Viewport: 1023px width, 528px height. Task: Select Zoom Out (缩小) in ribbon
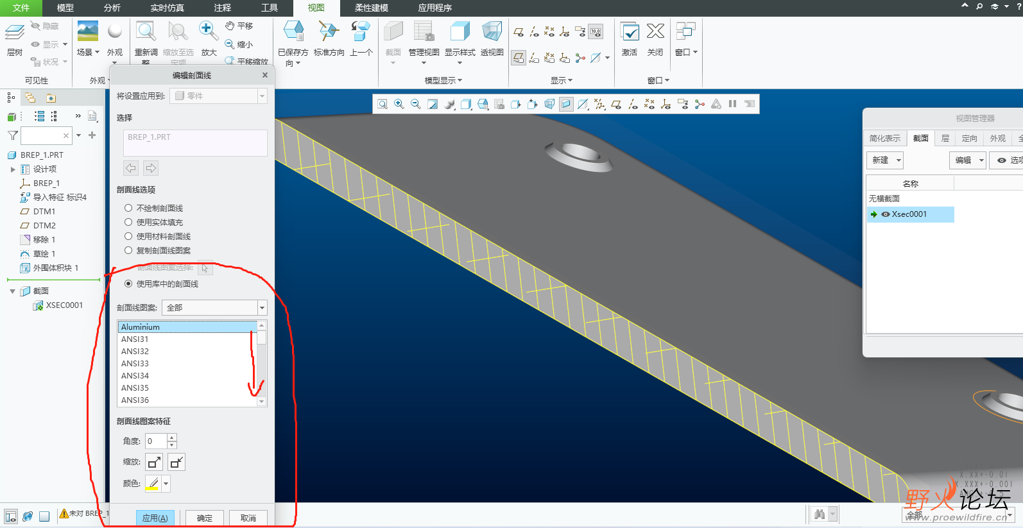pyautogui.click(x=239, y=44)
